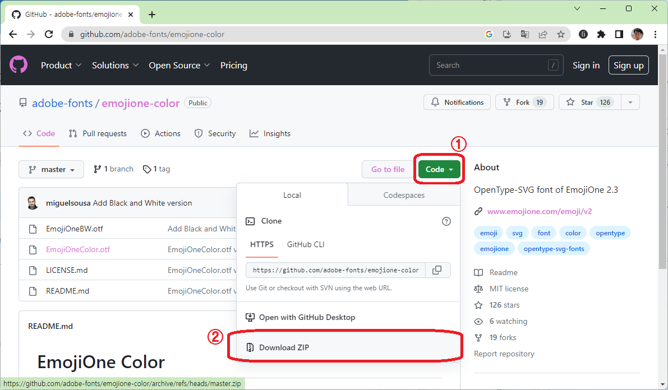Focus the GitHub search field

coord(496,65)
